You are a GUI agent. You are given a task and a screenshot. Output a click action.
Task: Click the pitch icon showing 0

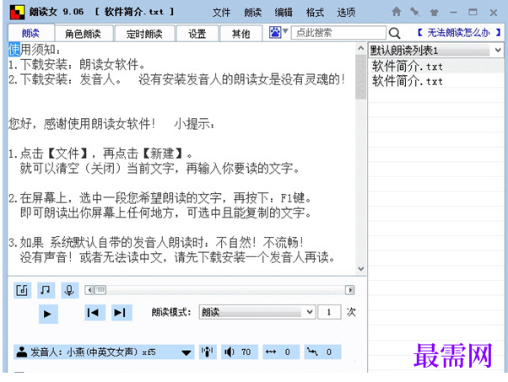[322, 352]
